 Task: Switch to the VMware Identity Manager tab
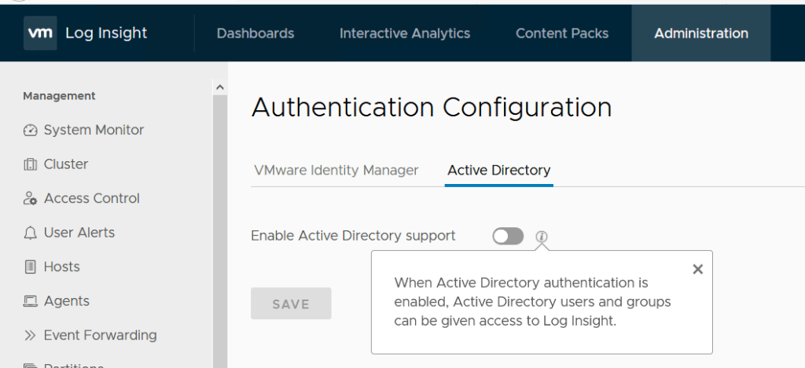tap(336, 171)
